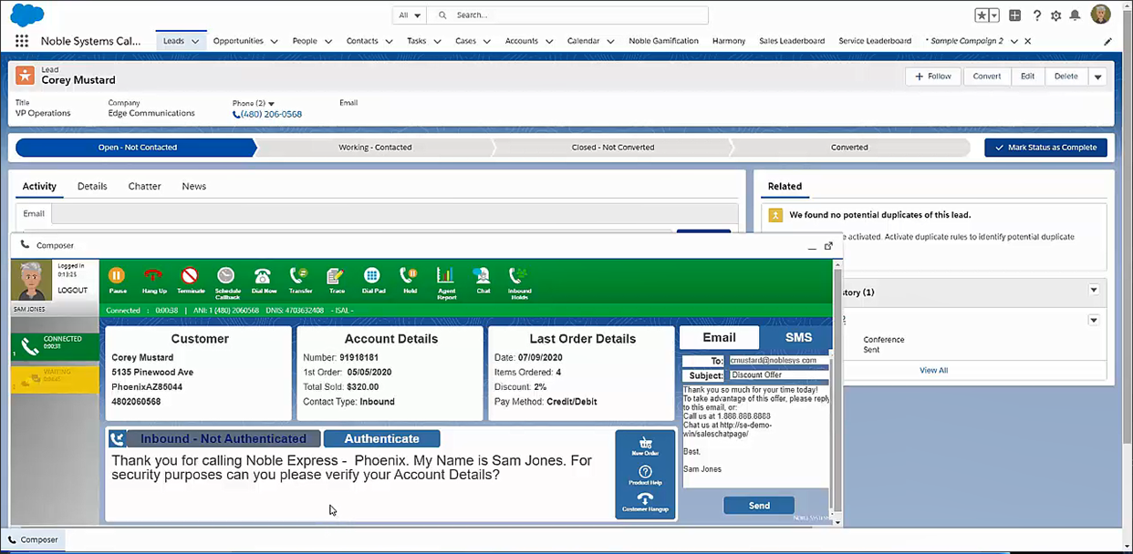Click the Convert button for Corey Mustard
1133x554 pixels.
986,77
